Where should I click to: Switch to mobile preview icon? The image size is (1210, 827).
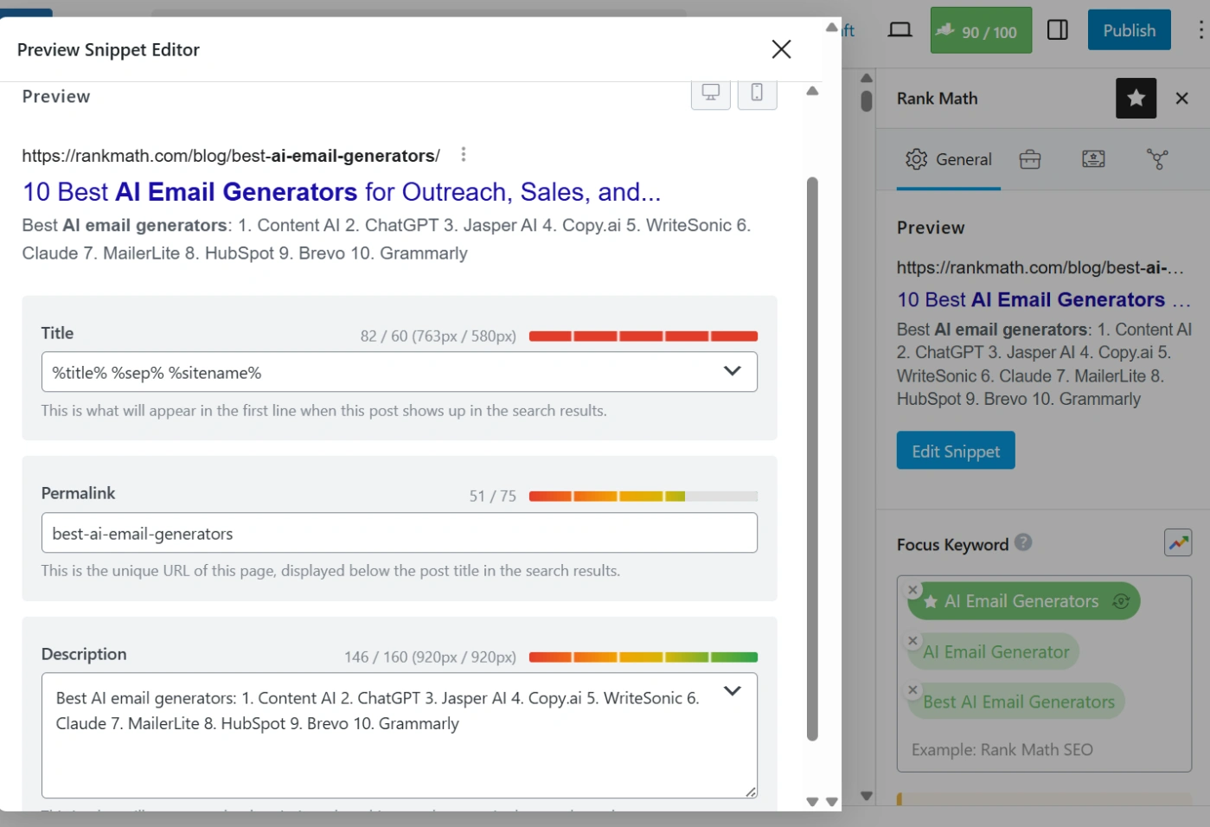pos(757,93)
